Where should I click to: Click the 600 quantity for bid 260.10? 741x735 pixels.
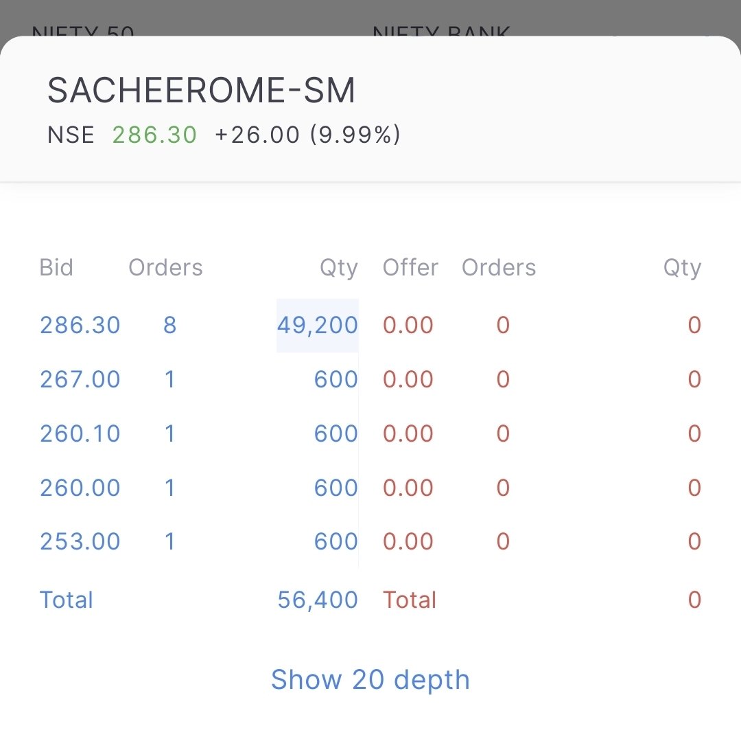click(336, 433)
